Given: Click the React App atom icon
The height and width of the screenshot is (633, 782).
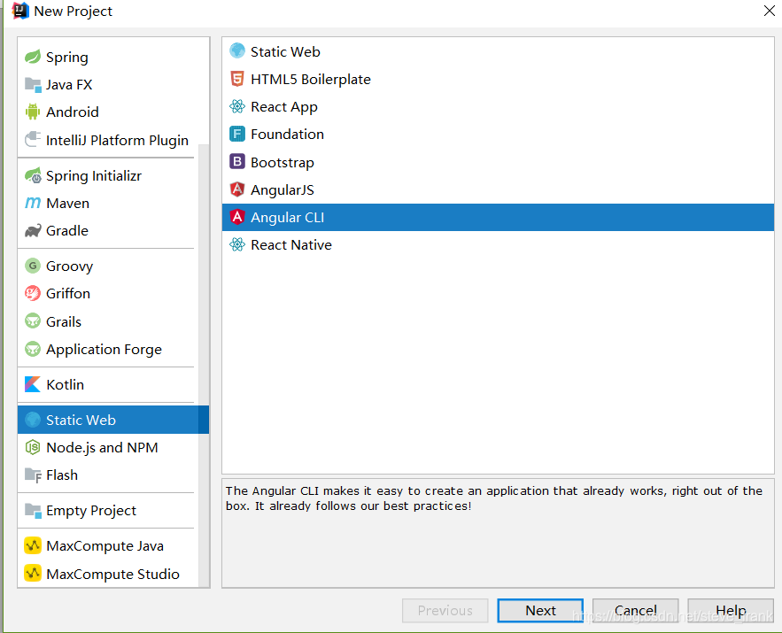Looking at the screenshot, I should tap(237, 106).
